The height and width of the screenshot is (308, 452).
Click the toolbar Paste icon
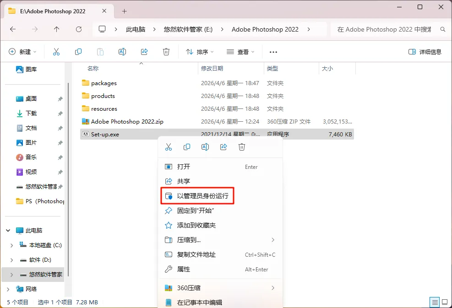100,52
